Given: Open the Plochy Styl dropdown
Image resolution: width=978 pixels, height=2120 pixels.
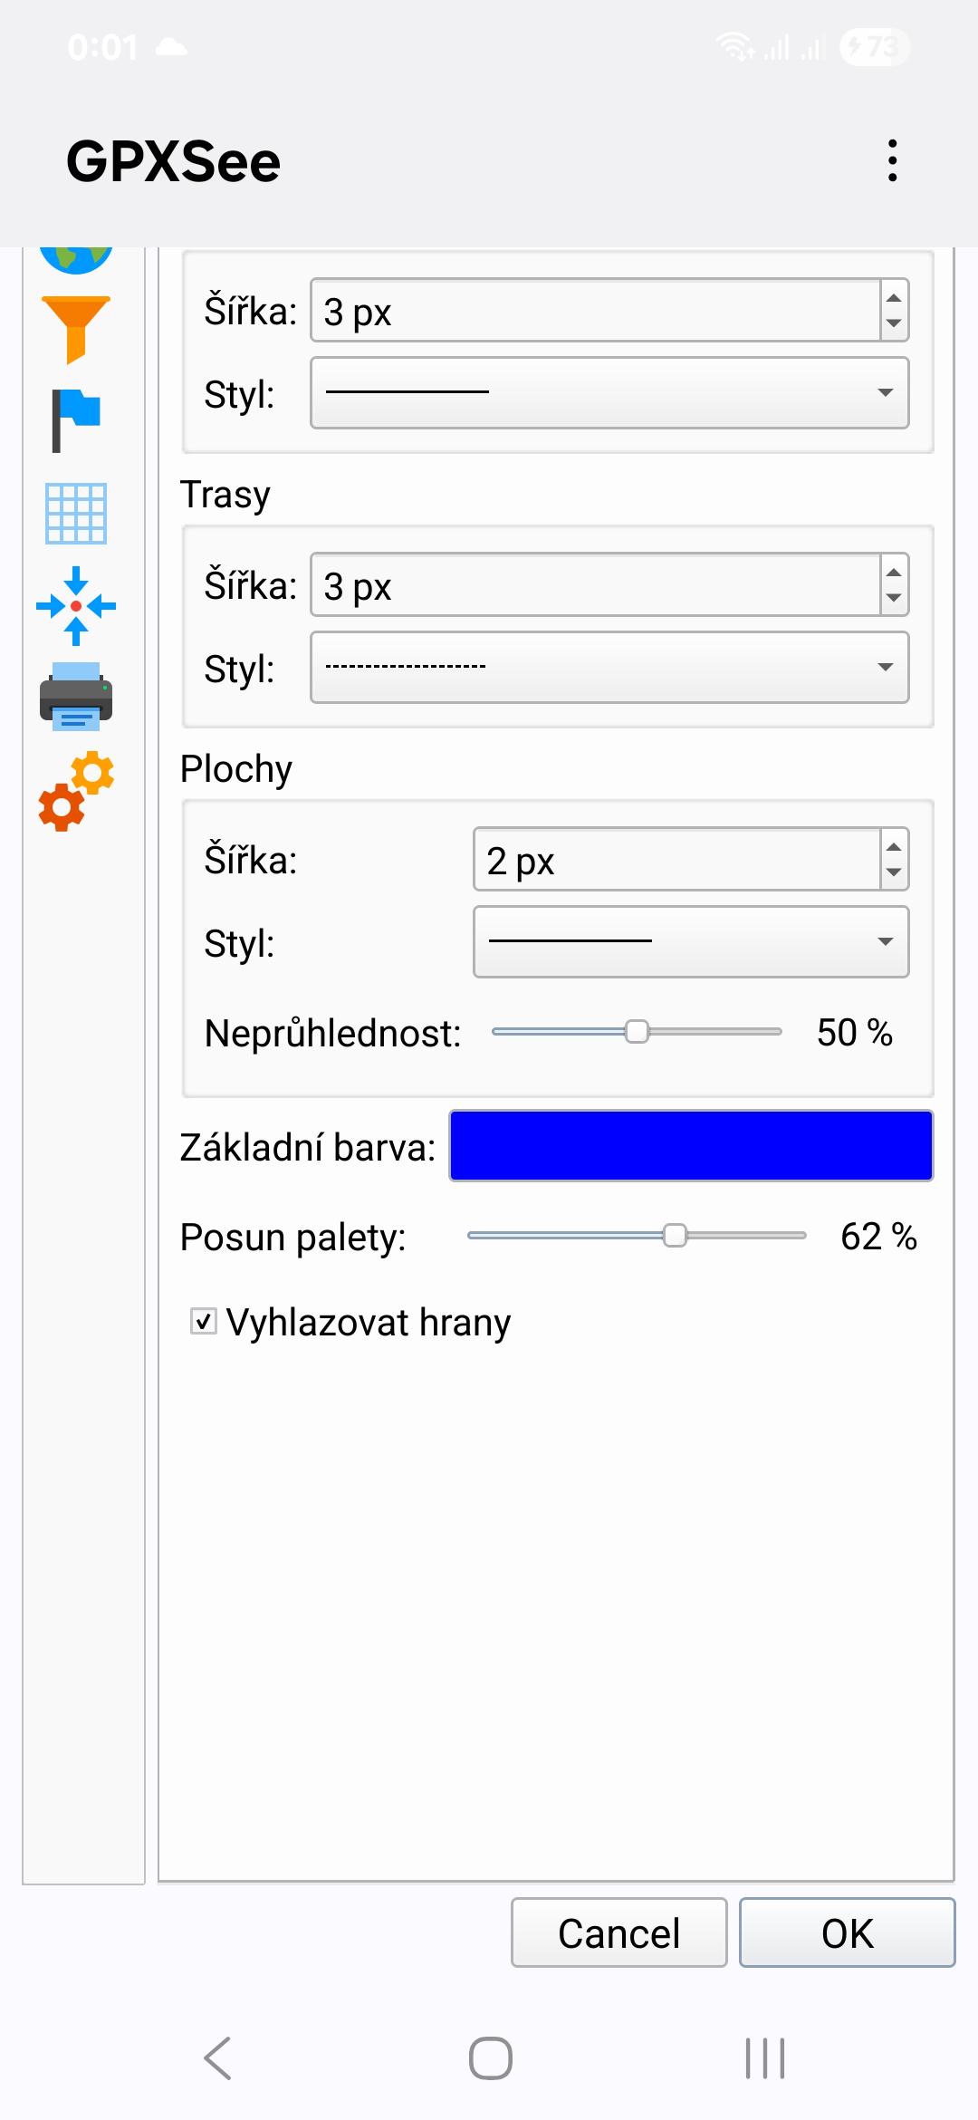Looking at the screenshot, I should [x=691, y=941].
